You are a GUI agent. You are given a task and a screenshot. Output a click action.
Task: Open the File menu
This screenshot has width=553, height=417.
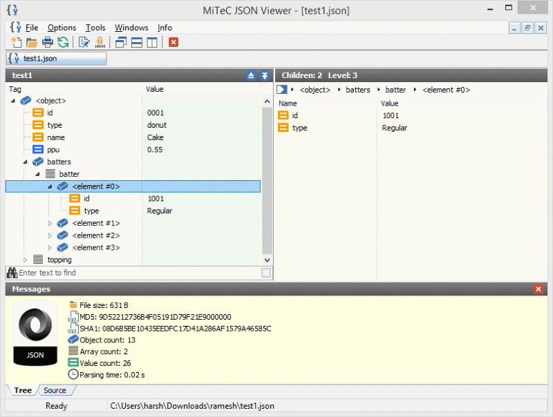pos(32,28)
